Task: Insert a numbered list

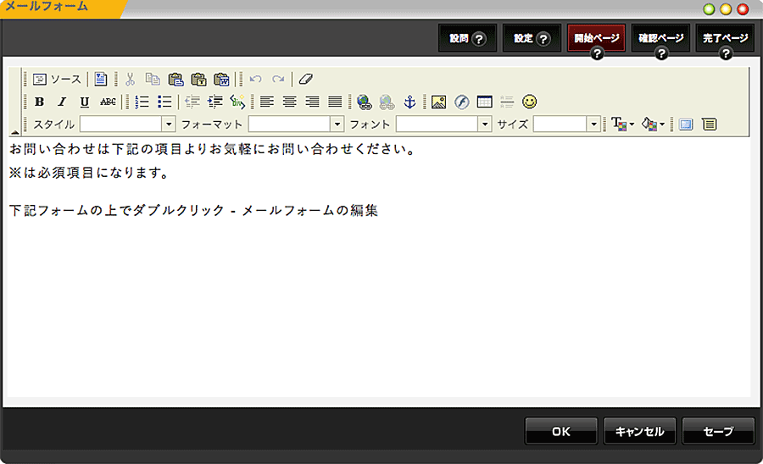Action: 142,102
